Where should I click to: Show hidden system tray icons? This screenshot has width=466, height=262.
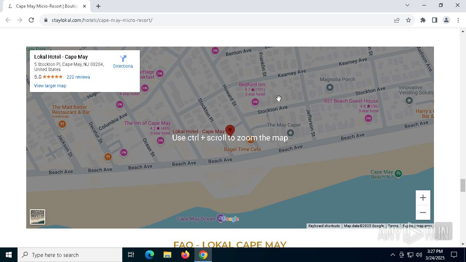pyautogui.click(x=392, y=255)
